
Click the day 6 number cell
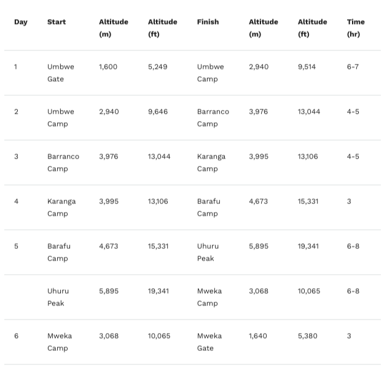[x=17, y=336]
